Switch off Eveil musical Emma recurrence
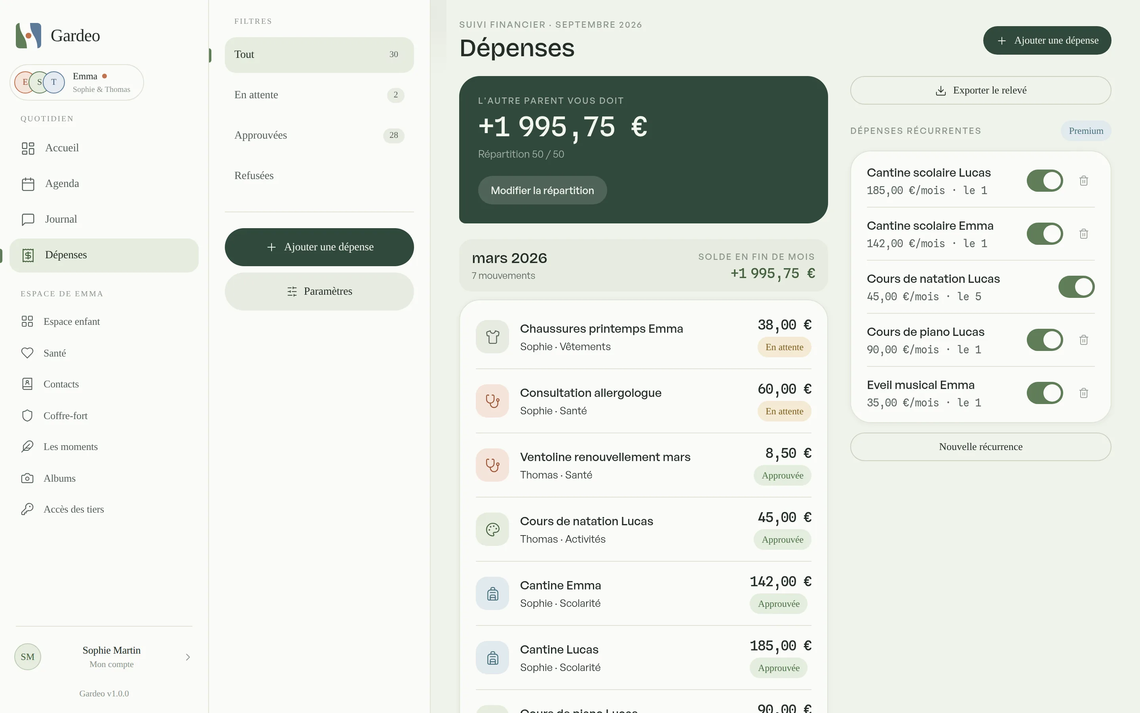Viewport: 1140px width, 713px height. click(x=1045, y=393)
